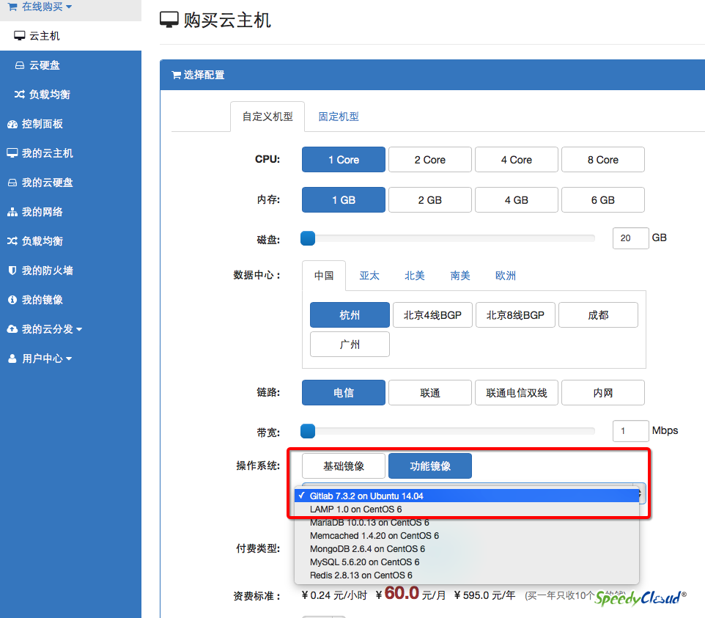Pick MariaDB 10.0.13 on CentOS 6 option

pyautogui.click(x=467, y=523)
